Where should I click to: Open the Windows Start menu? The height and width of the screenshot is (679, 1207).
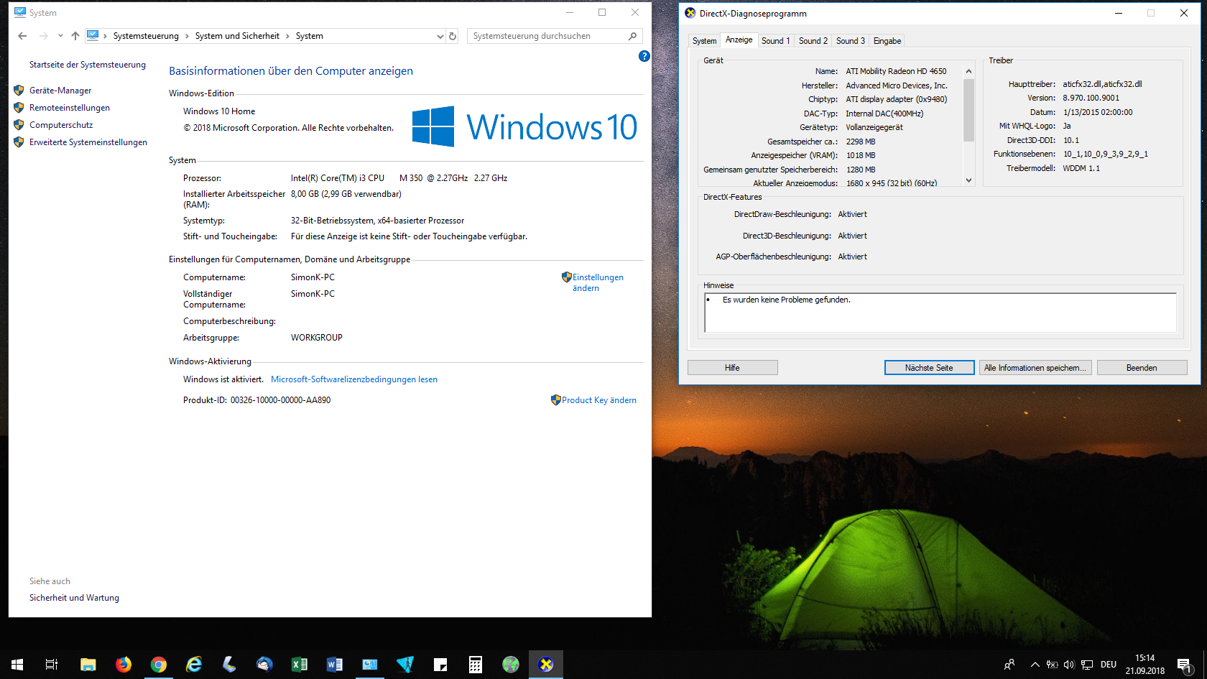[x=17, y=665]
